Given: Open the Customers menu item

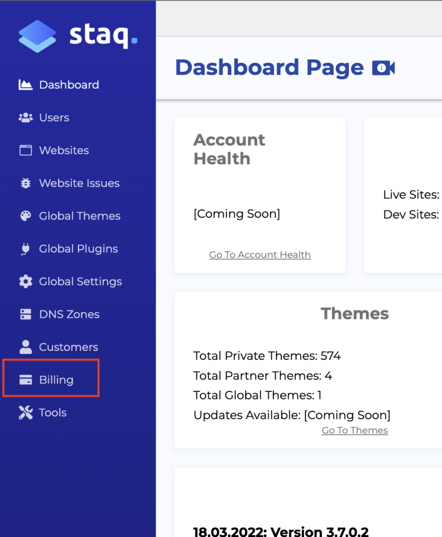Looking at the screenshot, I should (x=68, y=347).
